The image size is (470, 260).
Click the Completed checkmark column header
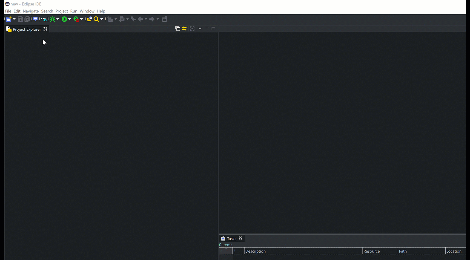point(226,251)
